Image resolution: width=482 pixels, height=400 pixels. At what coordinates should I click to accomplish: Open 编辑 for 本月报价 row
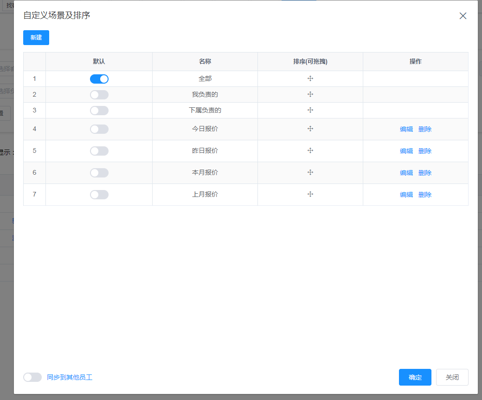click(406, 173)
